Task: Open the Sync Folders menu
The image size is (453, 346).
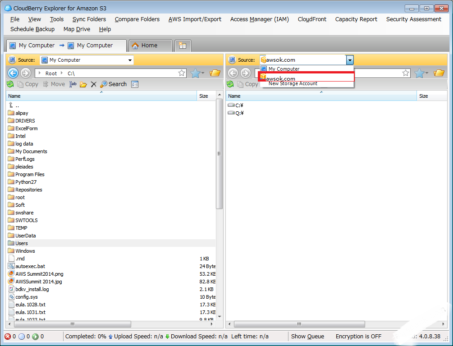Action: pos(89,19)
